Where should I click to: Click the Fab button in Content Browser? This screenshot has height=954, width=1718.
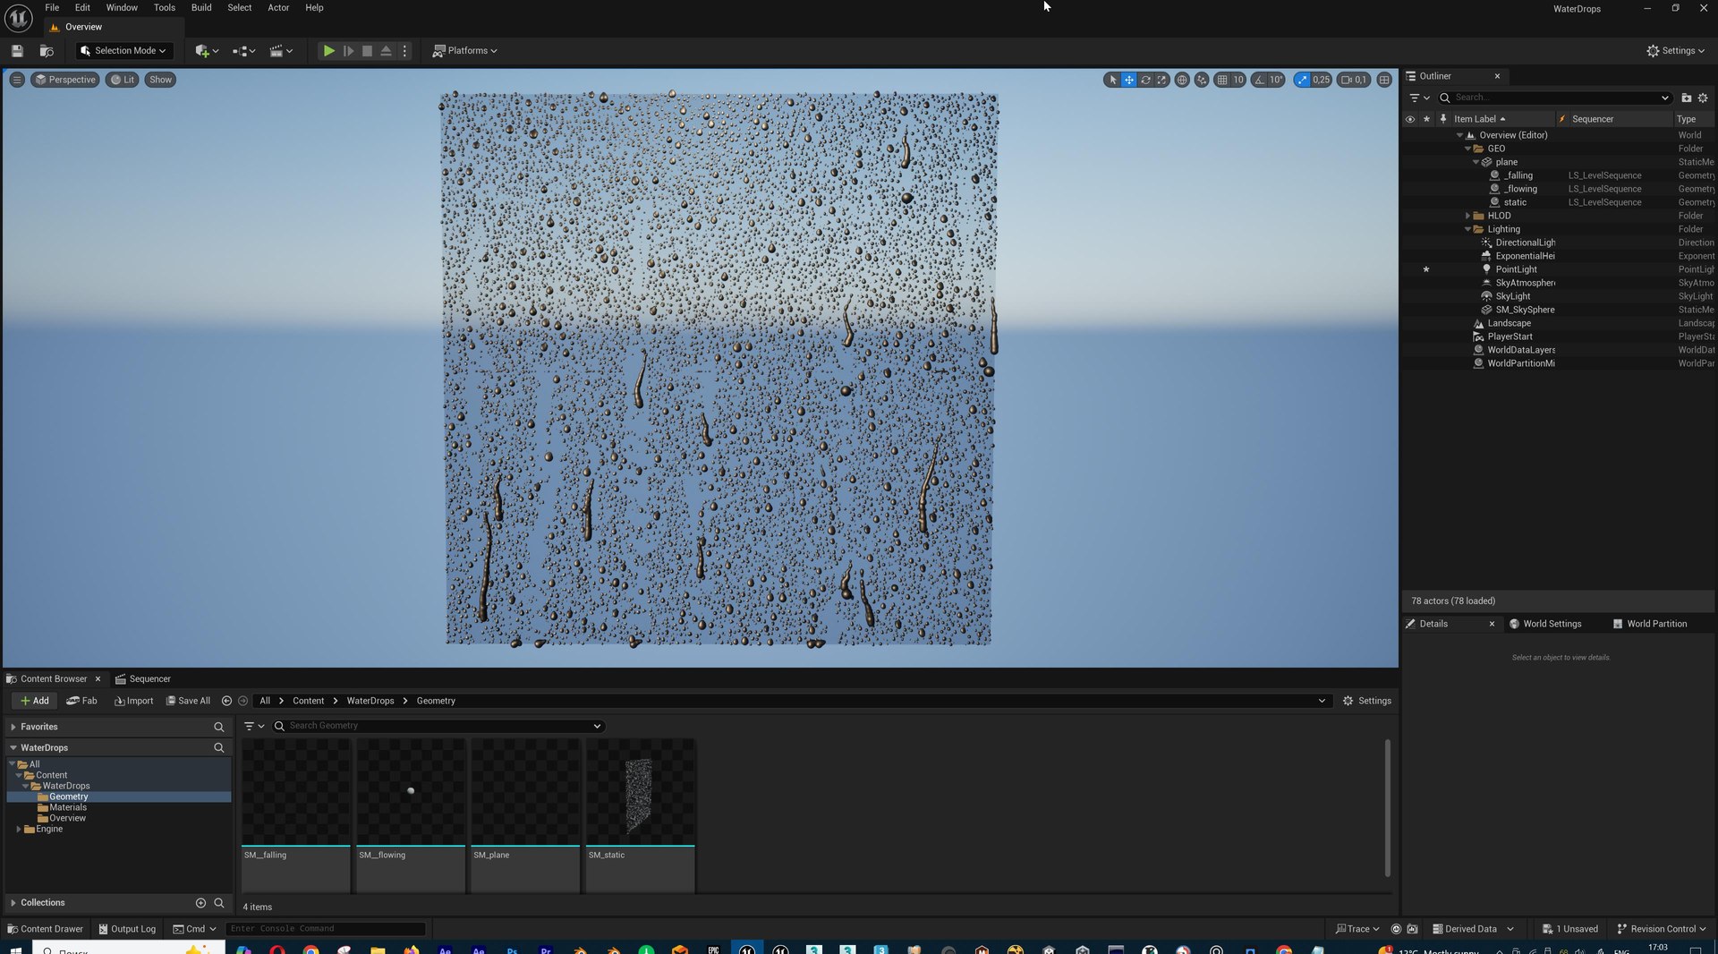pos(81,701)
